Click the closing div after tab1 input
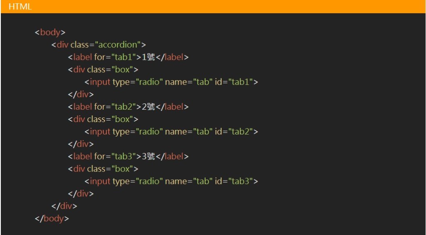This screenshot has width=426, height=235. pos(81,95)
